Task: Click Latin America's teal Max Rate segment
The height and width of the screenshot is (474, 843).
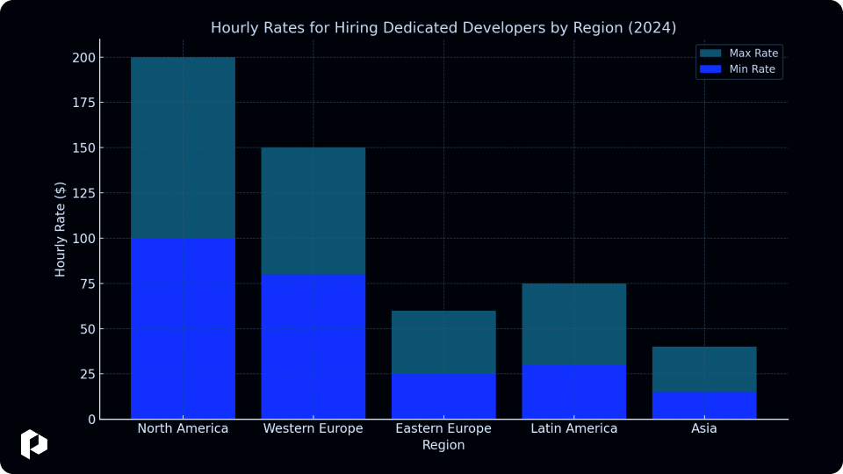Action: tap(573, 324)
